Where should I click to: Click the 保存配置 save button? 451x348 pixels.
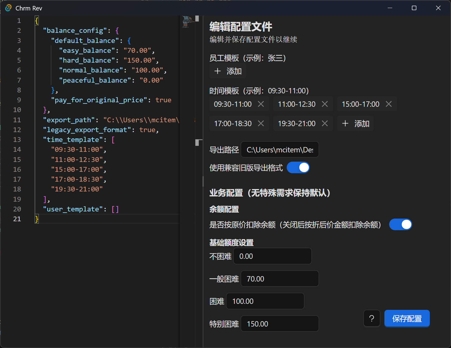coord(407,318)
